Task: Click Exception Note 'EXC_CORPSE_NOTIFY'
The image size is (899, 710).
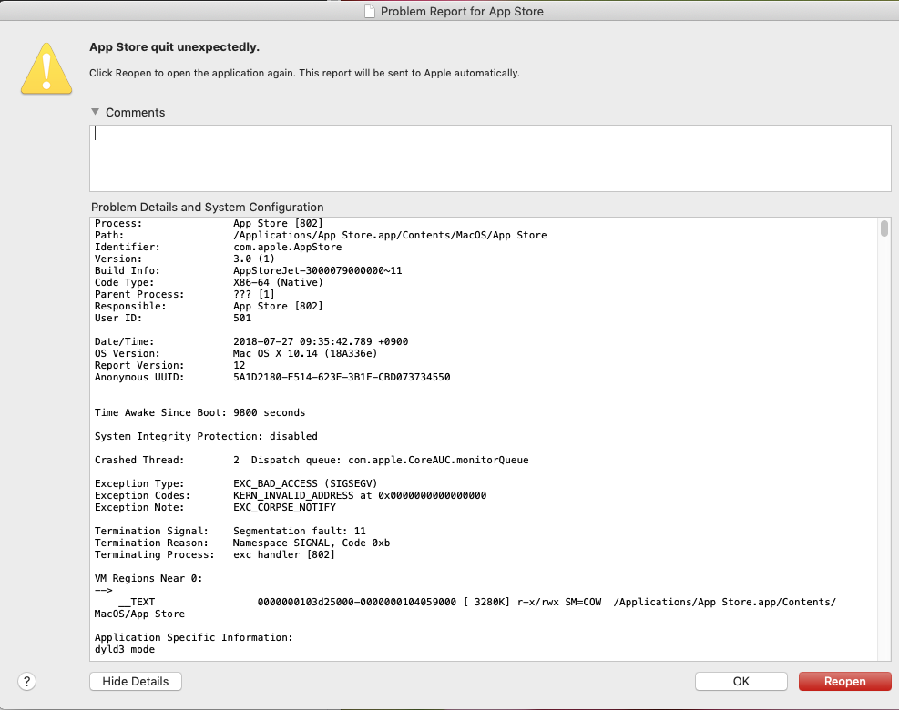Action: pos(284,507)
